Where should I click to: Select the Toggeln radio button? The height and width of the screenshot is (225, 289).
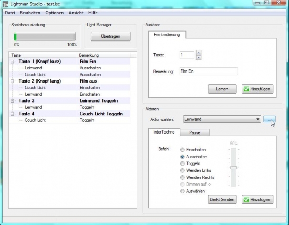click(x=182, y=163)
